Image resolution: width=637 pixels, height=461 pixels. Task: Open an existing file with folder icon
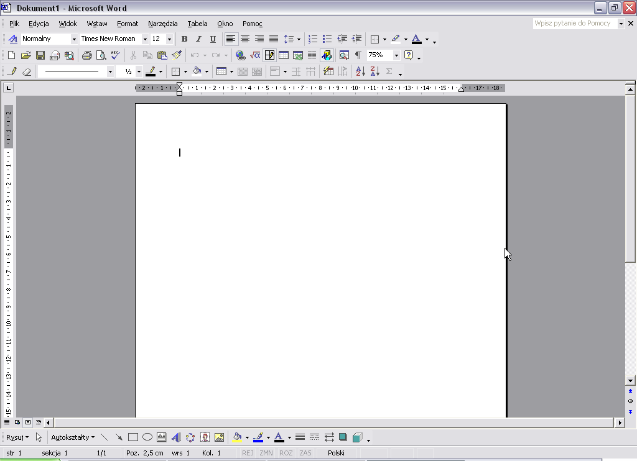[x=26, y=55]
